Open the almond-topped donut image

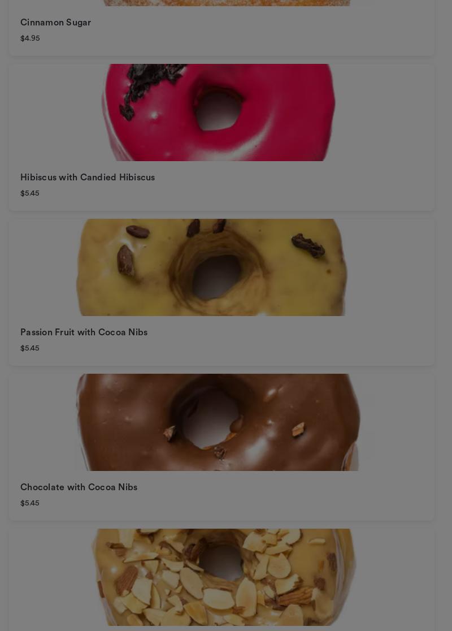pos(224,577)
